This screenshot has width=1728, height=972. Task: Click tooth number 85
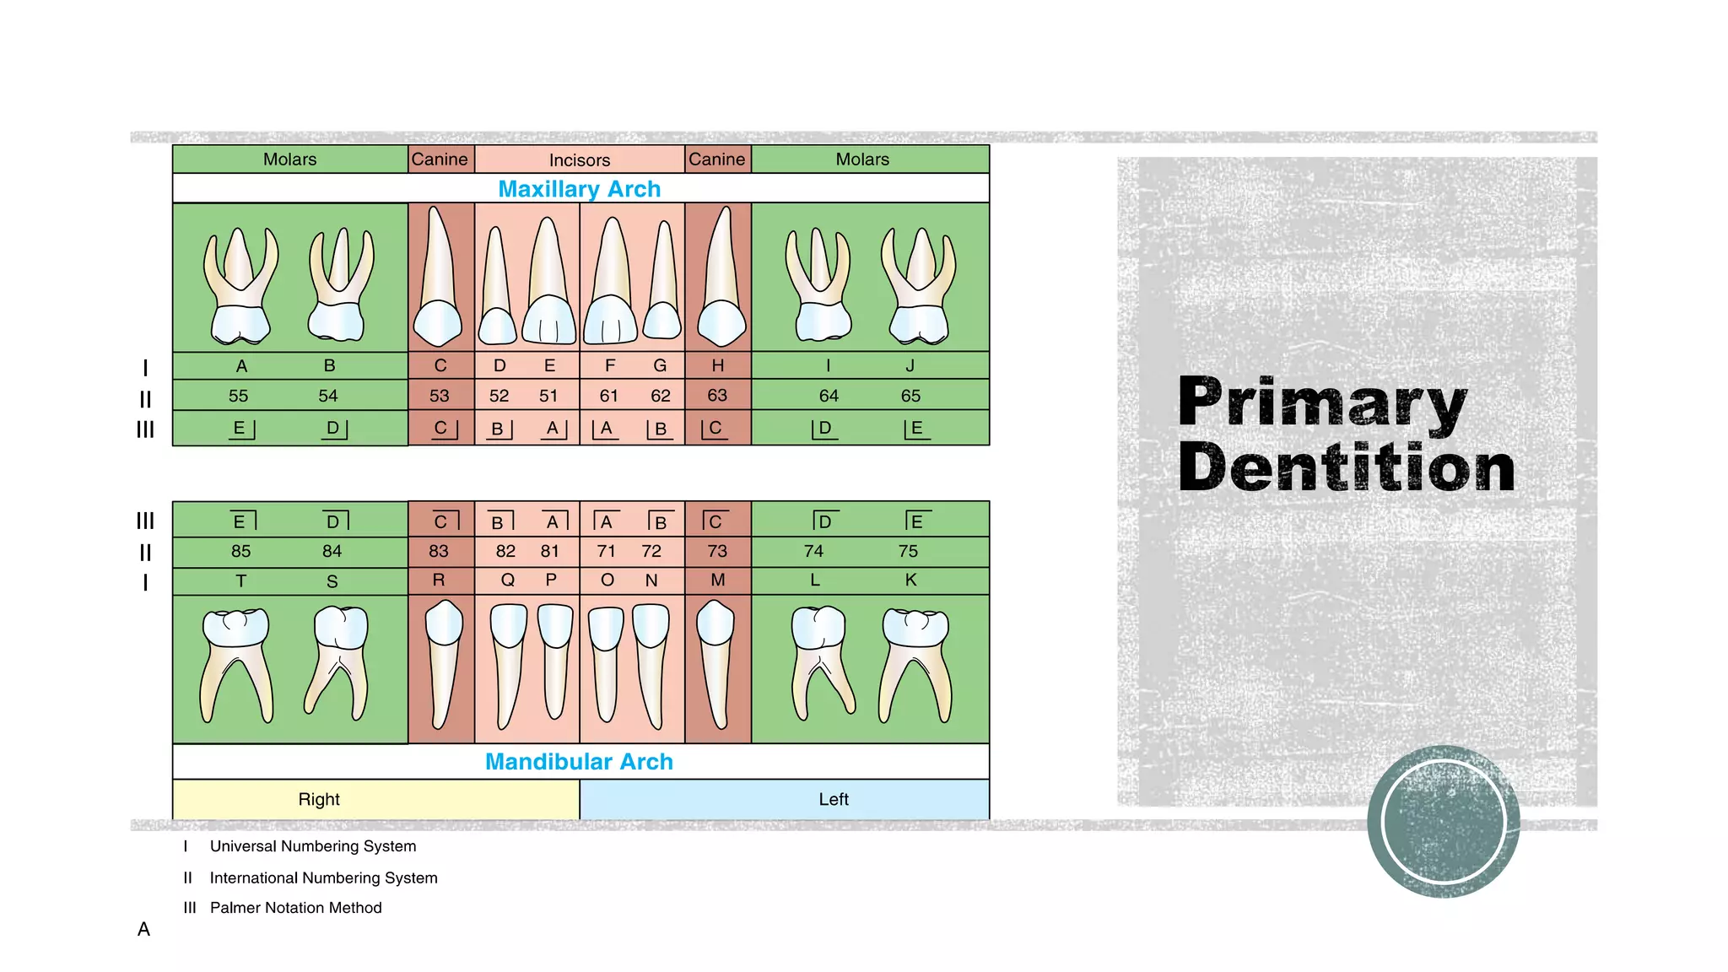(241, 551)
